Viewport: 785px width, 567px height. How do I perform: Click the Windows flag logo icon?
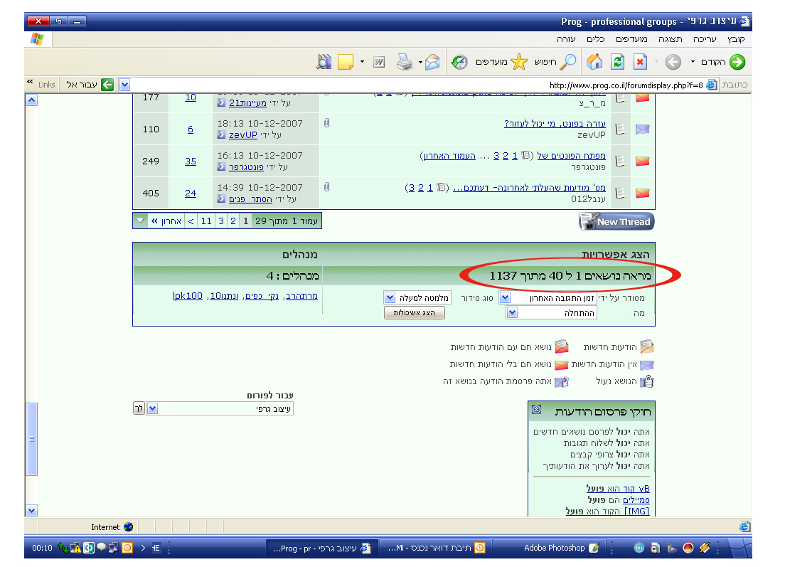[38, 38]
